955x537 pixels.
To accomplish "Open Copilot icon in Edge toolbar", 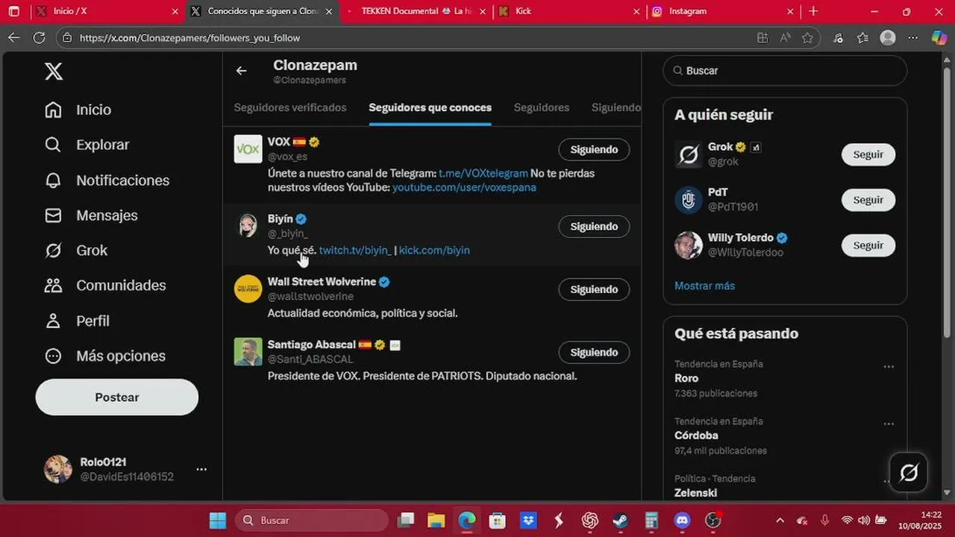I will tap(939, 37).
